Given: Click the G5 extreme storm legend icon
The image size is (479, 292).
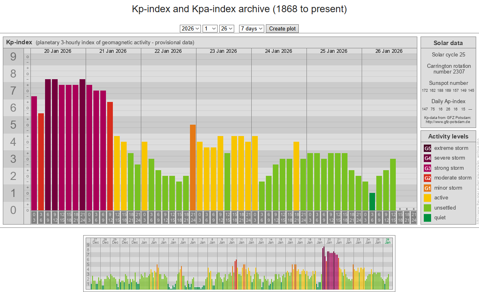Looking at the screenshot, I should pos(427,148).
